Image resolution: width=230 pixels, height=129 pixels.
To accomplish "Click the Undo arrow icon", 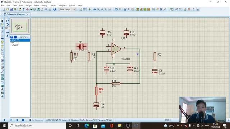I will point(116,9).
